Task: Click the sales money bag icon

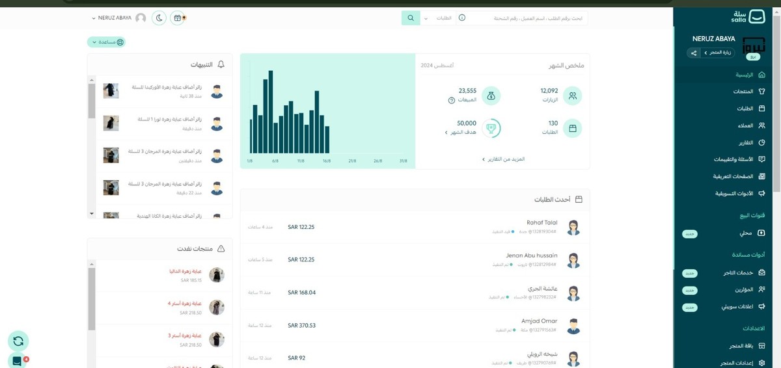Action: (493, 96)
